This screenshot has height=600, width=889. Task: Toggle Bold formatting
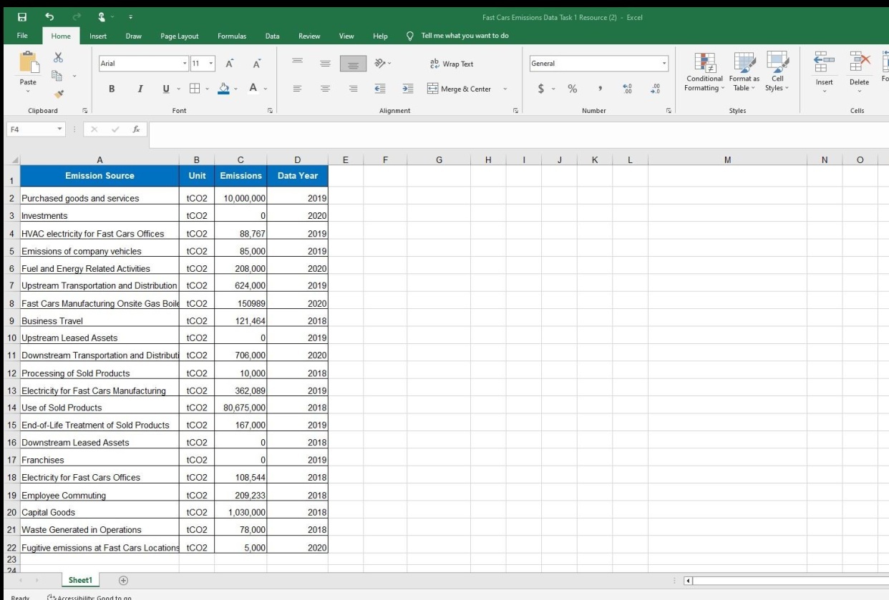pyautogui.click(x=112, y=89)
